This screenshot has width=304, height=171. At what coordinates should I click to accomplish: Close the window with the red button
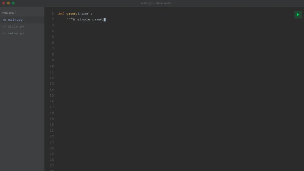[x=3, y=3]
